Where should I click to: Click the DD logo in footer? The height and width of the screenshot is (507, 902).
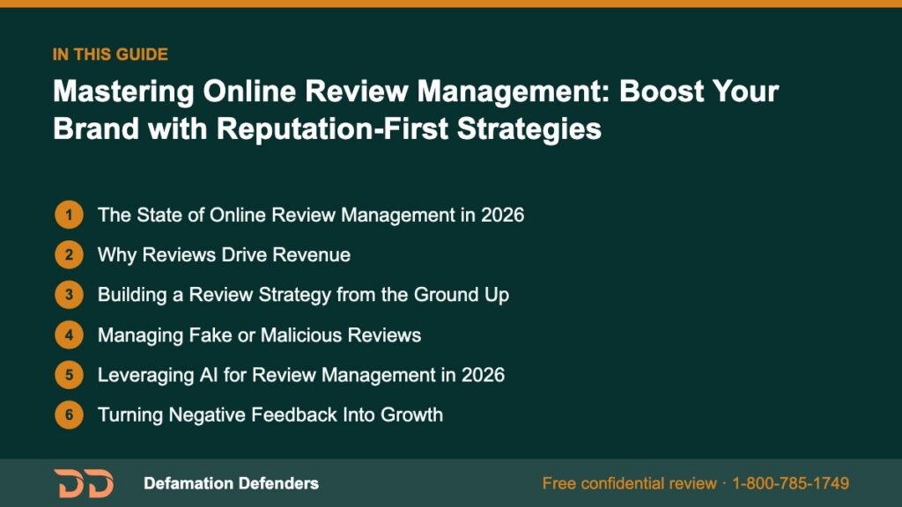point(84,483)
